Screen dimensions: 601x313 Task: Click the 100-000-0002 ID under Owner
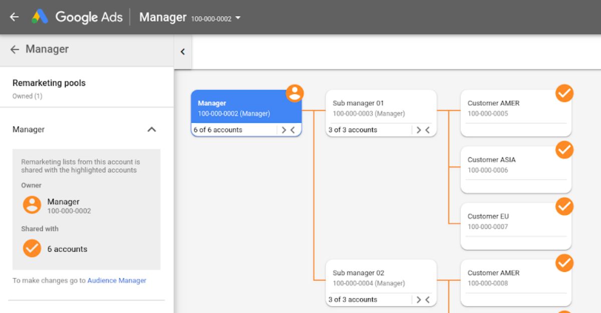point(69,211)
